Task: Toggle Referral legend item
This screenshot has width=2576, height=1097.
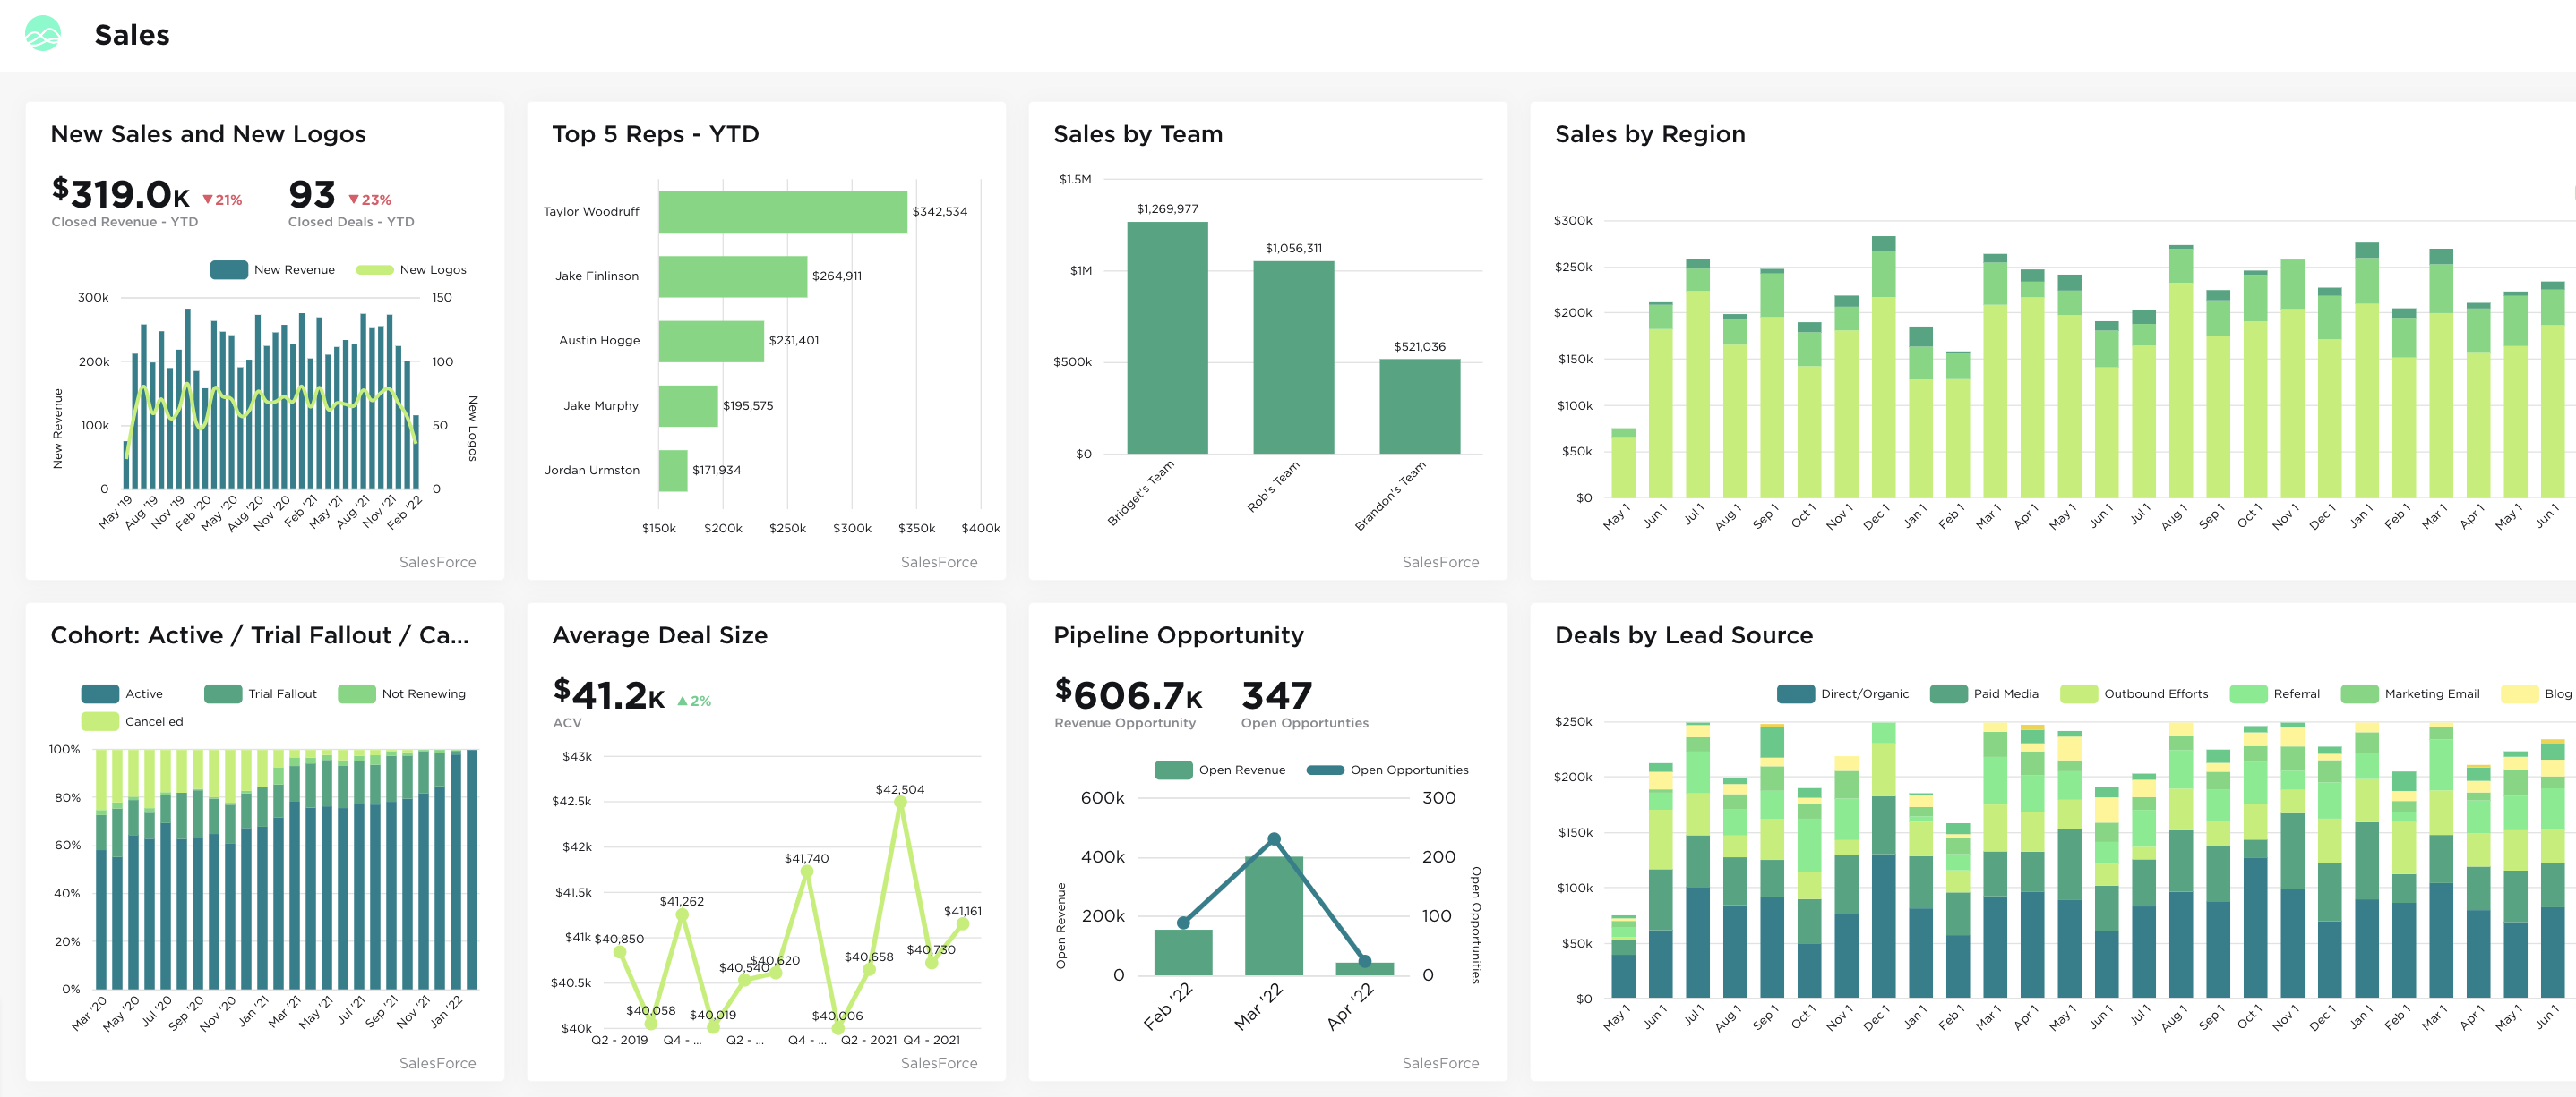Action: tap(2248, 693)
